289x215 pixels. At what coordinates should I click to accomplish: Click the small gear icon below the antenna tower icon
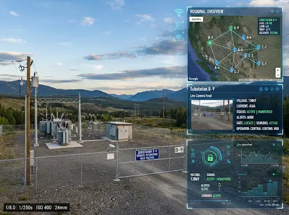click(x=193, y=162)
